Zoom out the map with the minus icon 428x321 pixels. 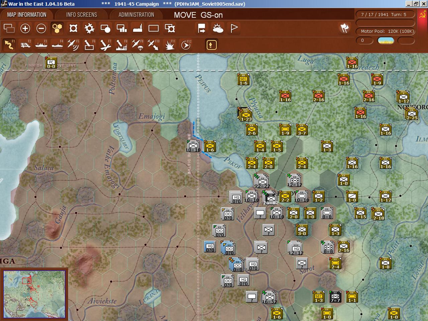coord(41,28)
